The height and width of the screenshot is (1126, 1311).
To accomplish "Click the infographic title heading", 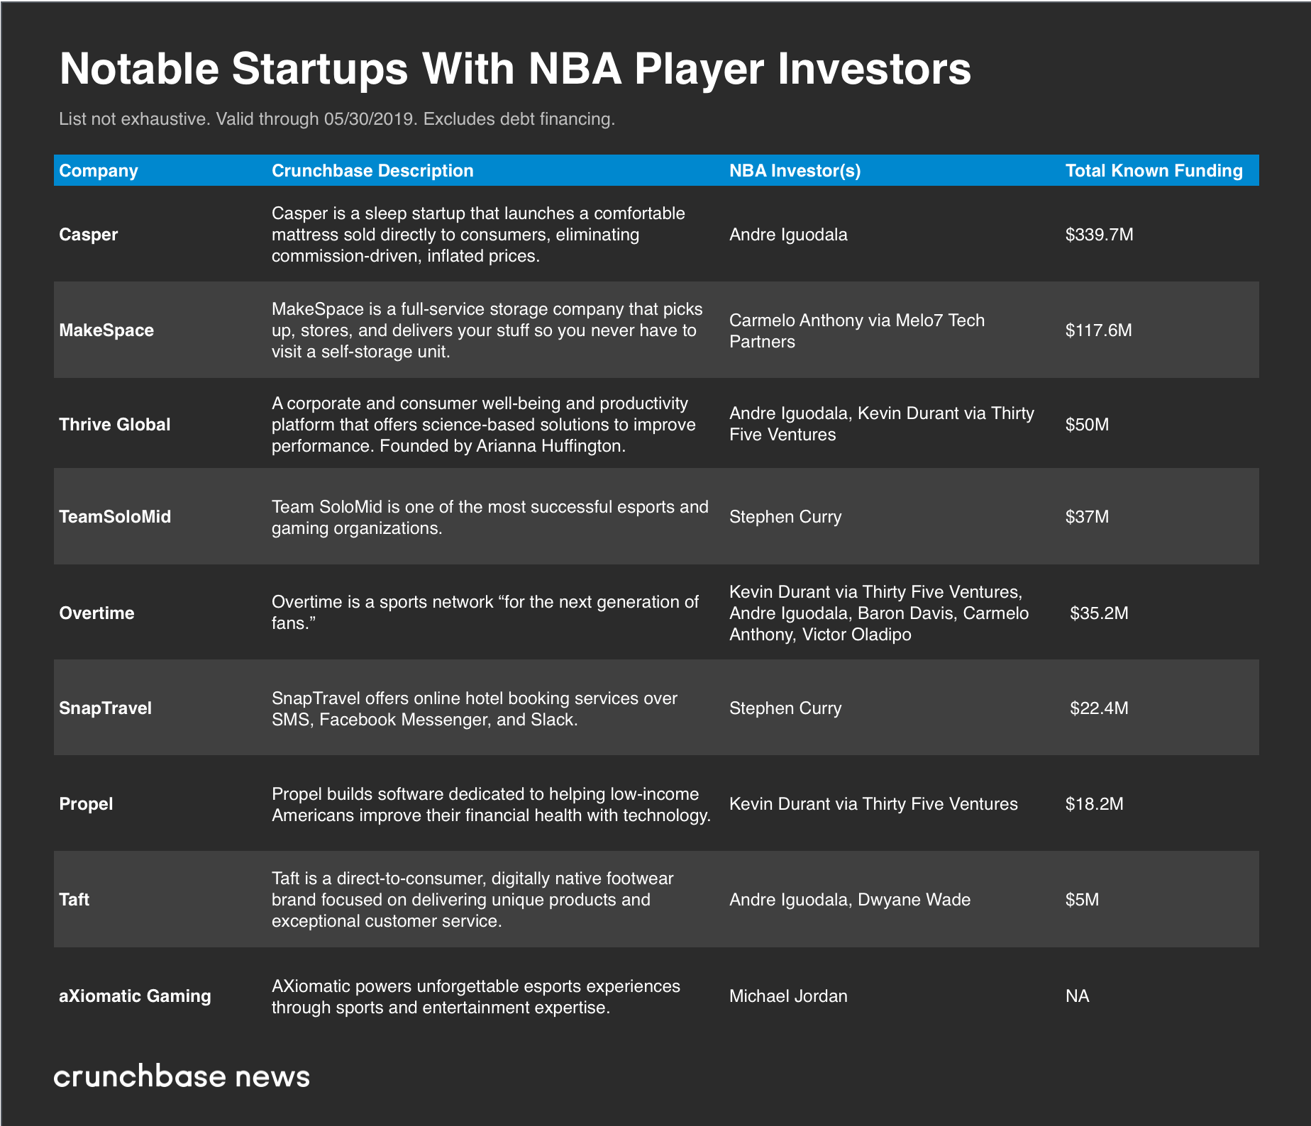I will (515, 69).
